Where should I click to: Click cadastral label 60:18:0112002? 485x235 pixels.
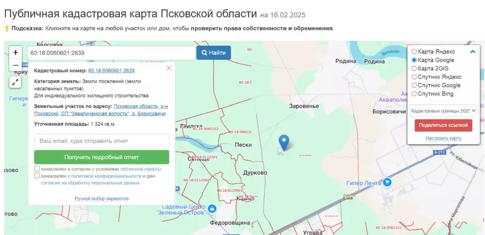click(x=197, y=180)
